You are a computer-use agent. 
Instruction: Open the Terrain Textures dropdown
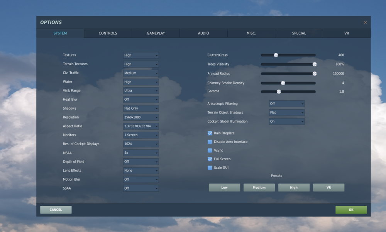pos(141,64)
